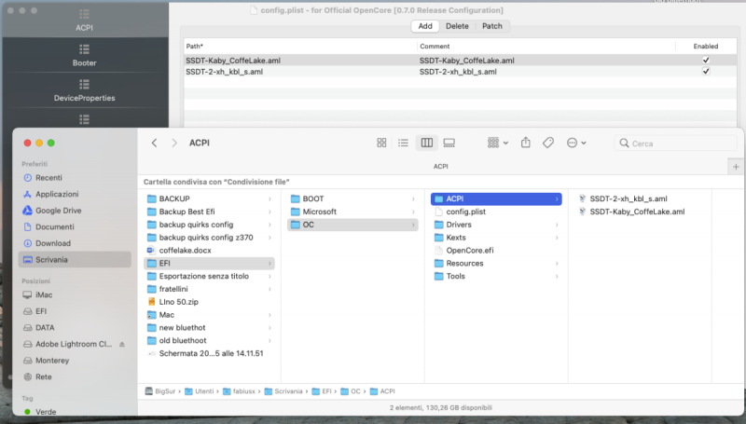Screen dimensions: 746x424
Task: Switch Finder to list view
Action: click(403, 144)
